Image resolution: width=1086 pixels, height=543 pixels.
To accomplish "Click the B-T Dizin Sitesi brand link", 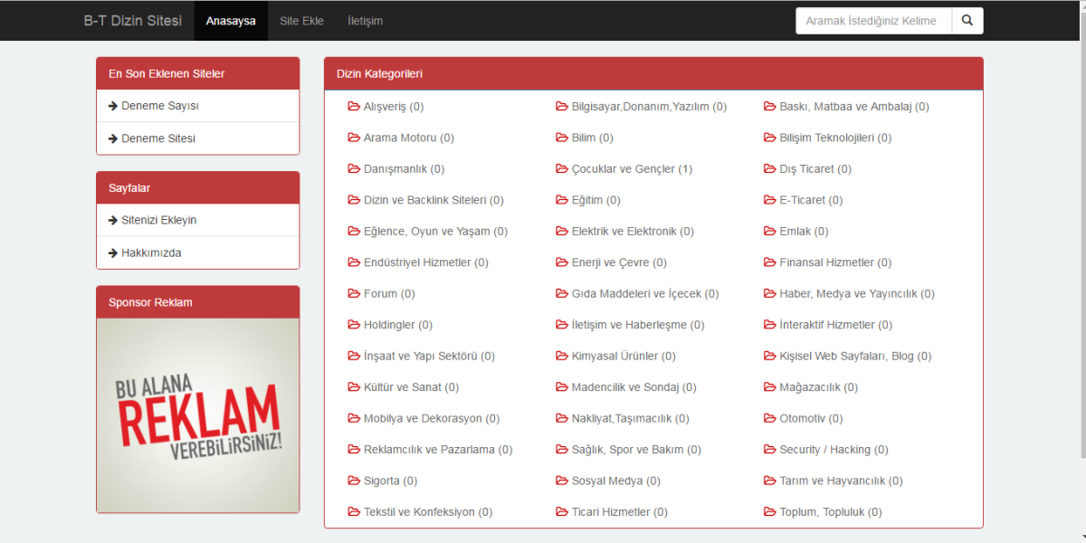I will (x=133, y=21).
